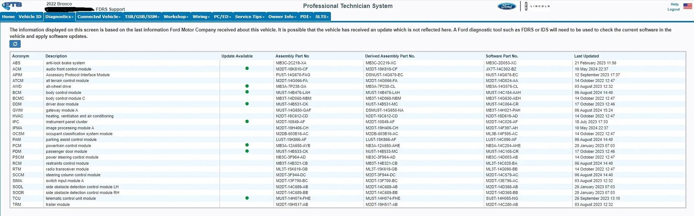Expand the Diagnostics menu
Viewport: 694px width, 216px height.
click(x=60, y=17)
